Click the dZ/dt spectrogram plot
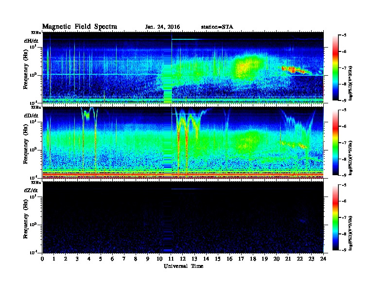 183,217
